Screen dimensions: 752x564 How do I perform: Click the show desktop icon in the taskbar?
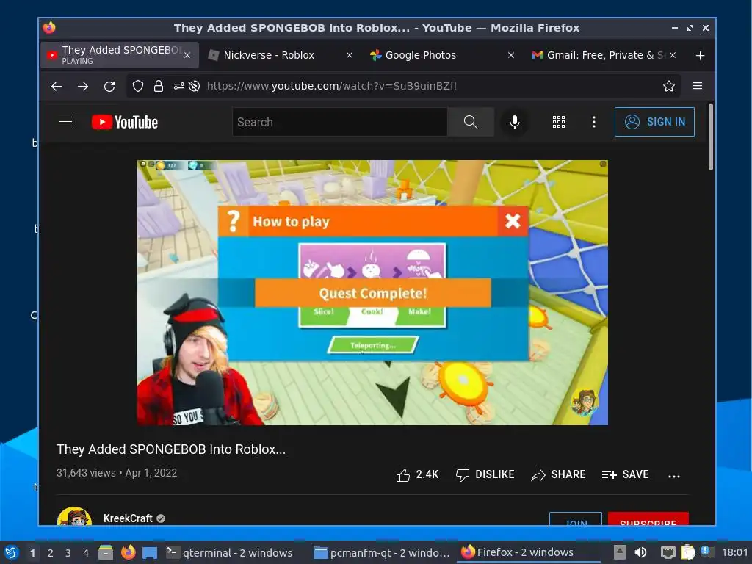point(150,552)
